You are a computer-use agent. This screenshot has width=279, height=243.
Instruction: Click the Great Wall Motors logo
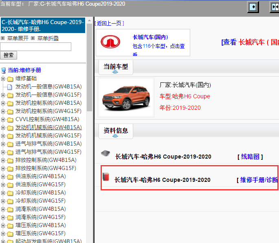tap(111, 42)
